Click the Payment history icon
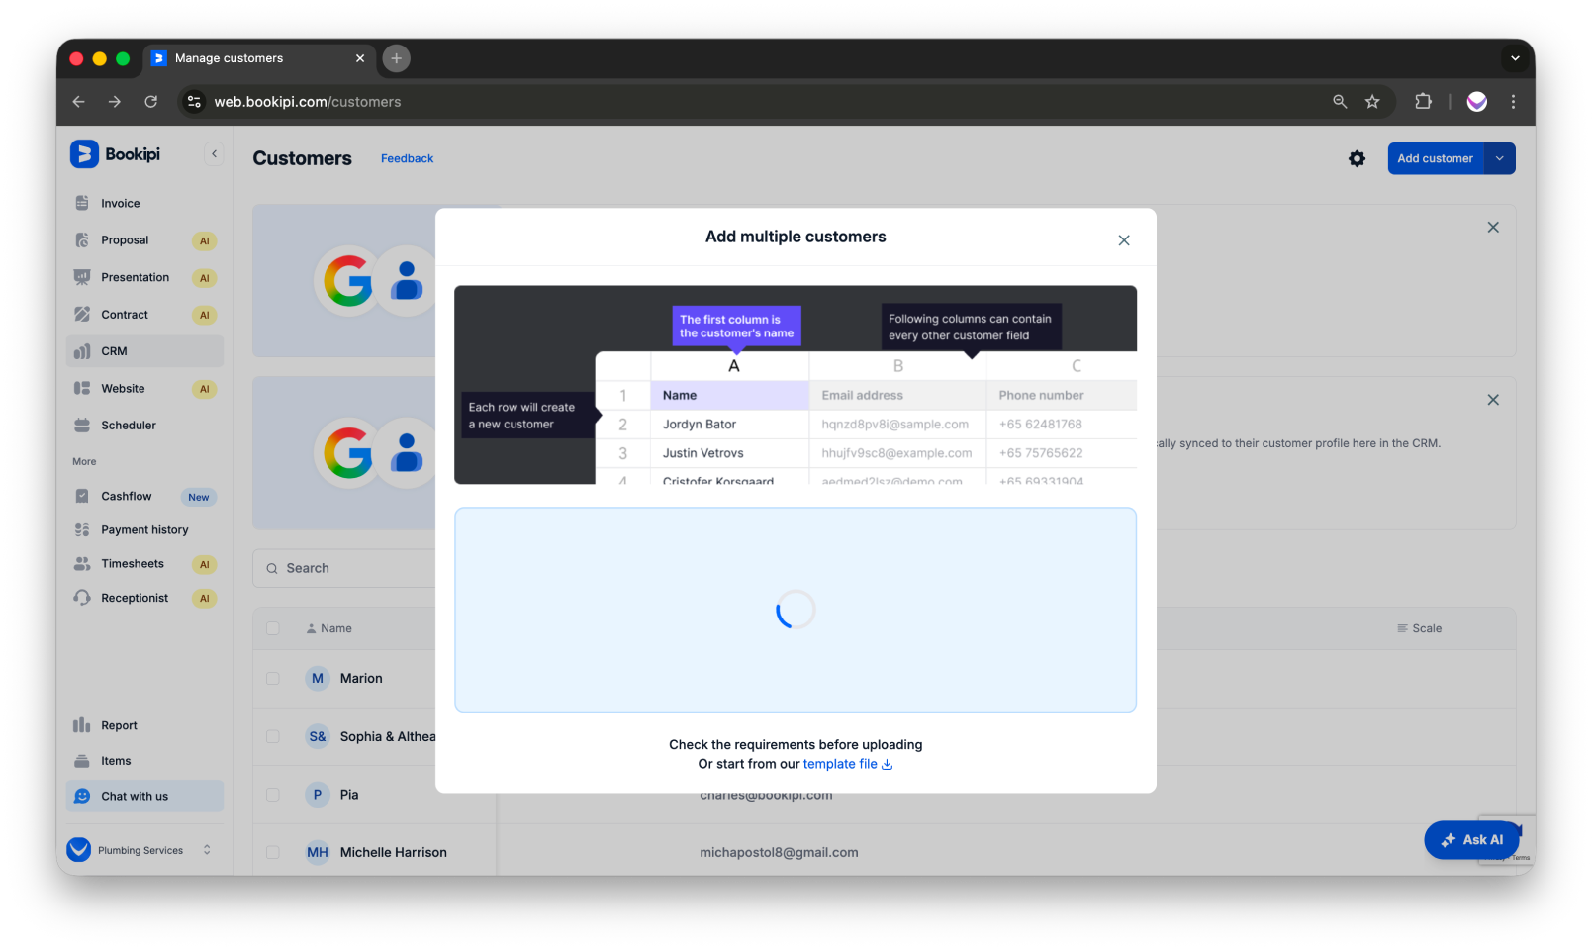 pos(83,529)
